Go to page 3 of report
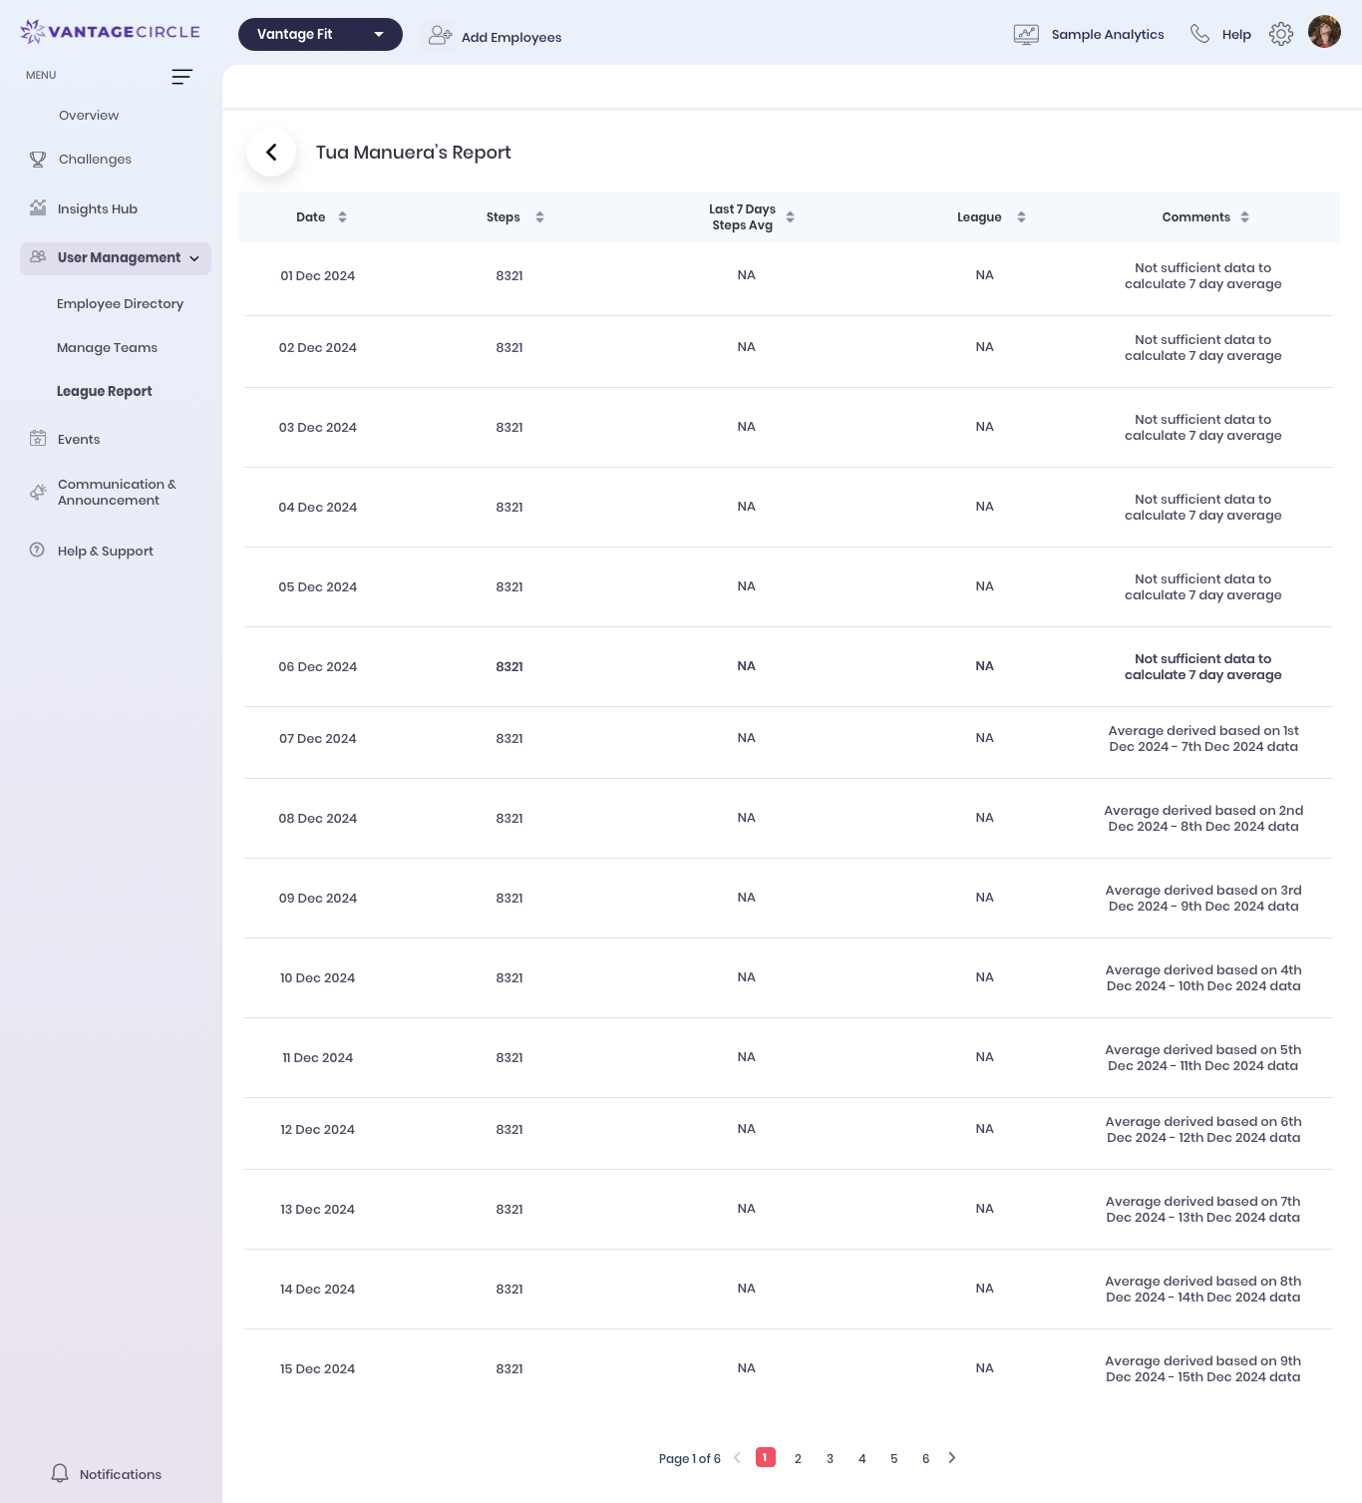 pos(830,1458)
